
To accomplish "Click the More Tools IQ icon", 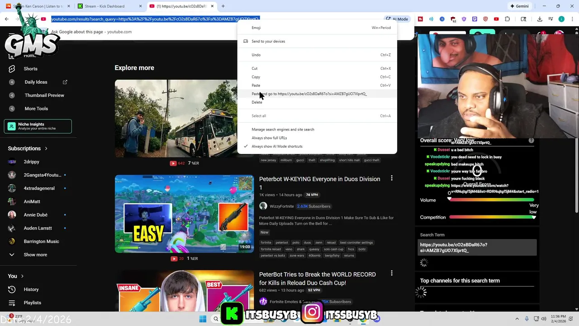I will (x=12, y=109).
